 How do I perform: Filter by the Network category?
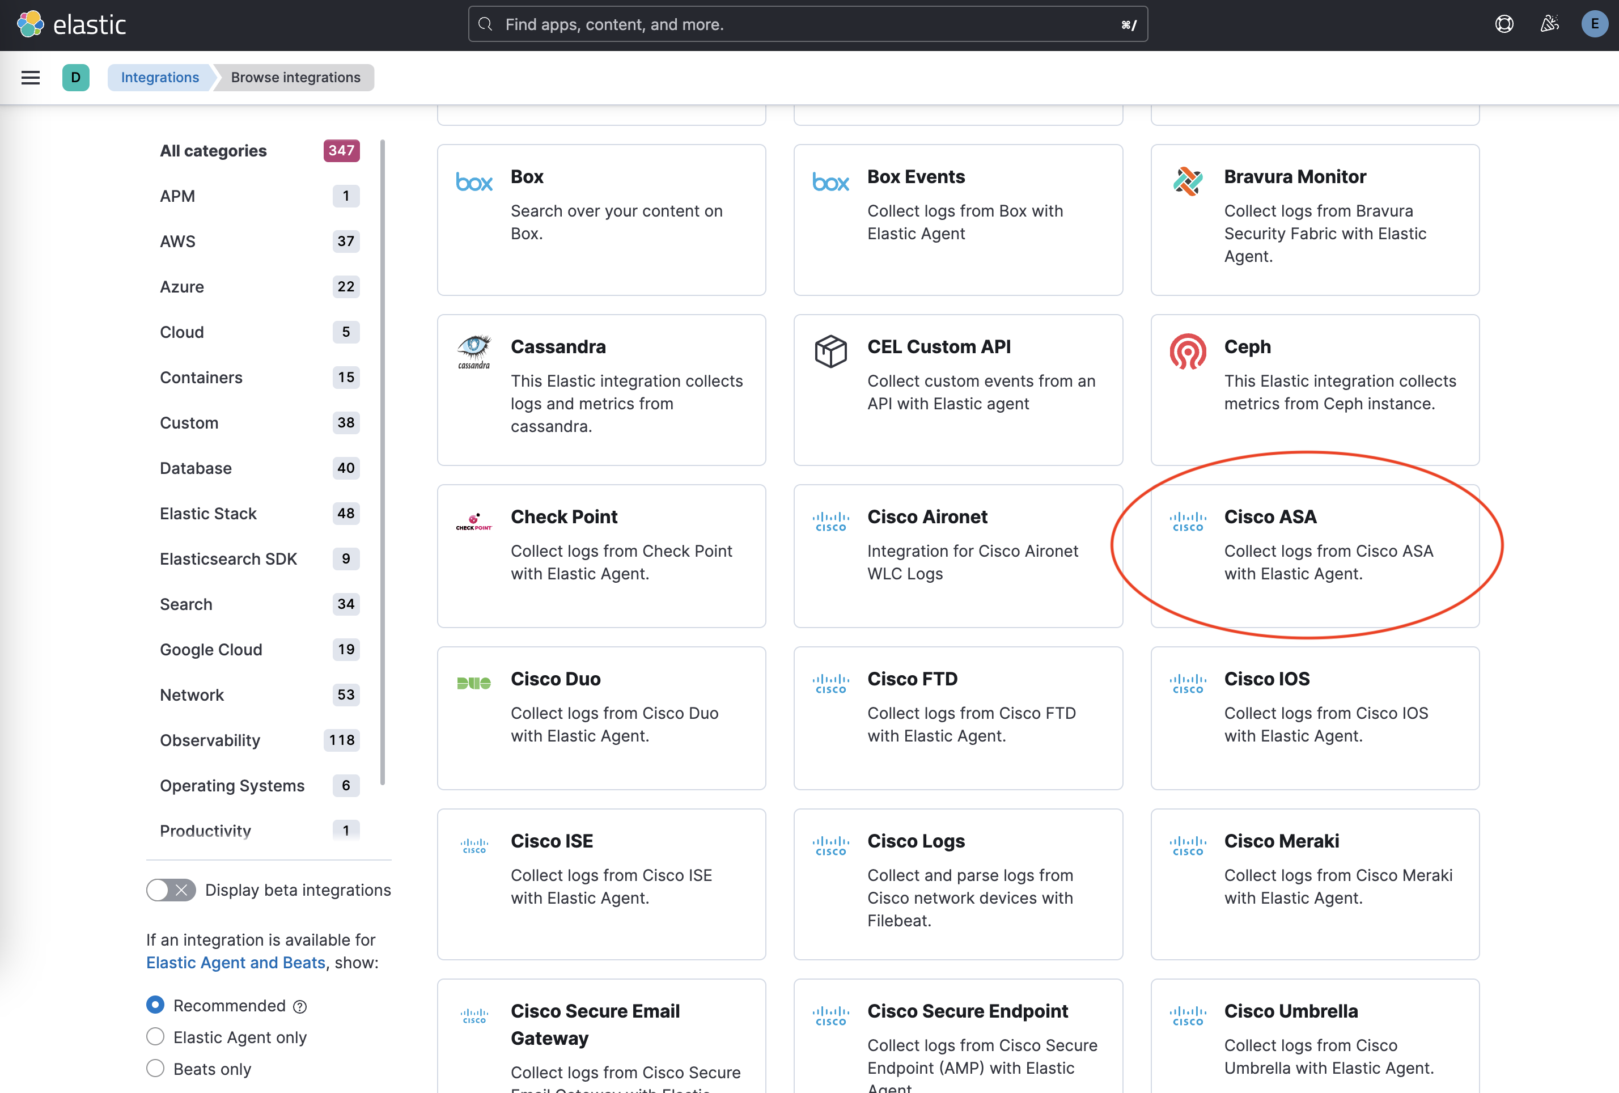pyautogui.click(x=192, y=694)
